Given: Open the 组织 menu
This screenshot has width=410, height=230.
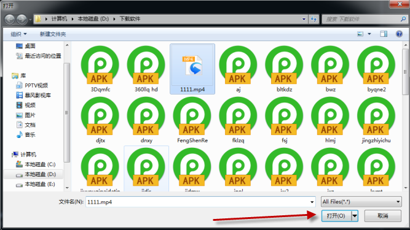Looking at the screenshot, I should (x=18, y=34).
